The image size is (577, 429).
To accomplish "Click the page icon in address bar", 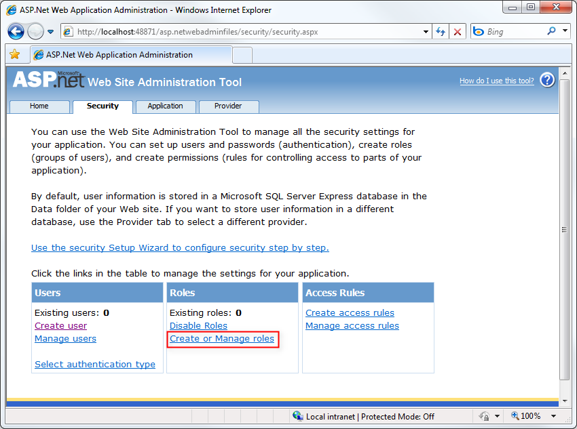I will point(68,32).
